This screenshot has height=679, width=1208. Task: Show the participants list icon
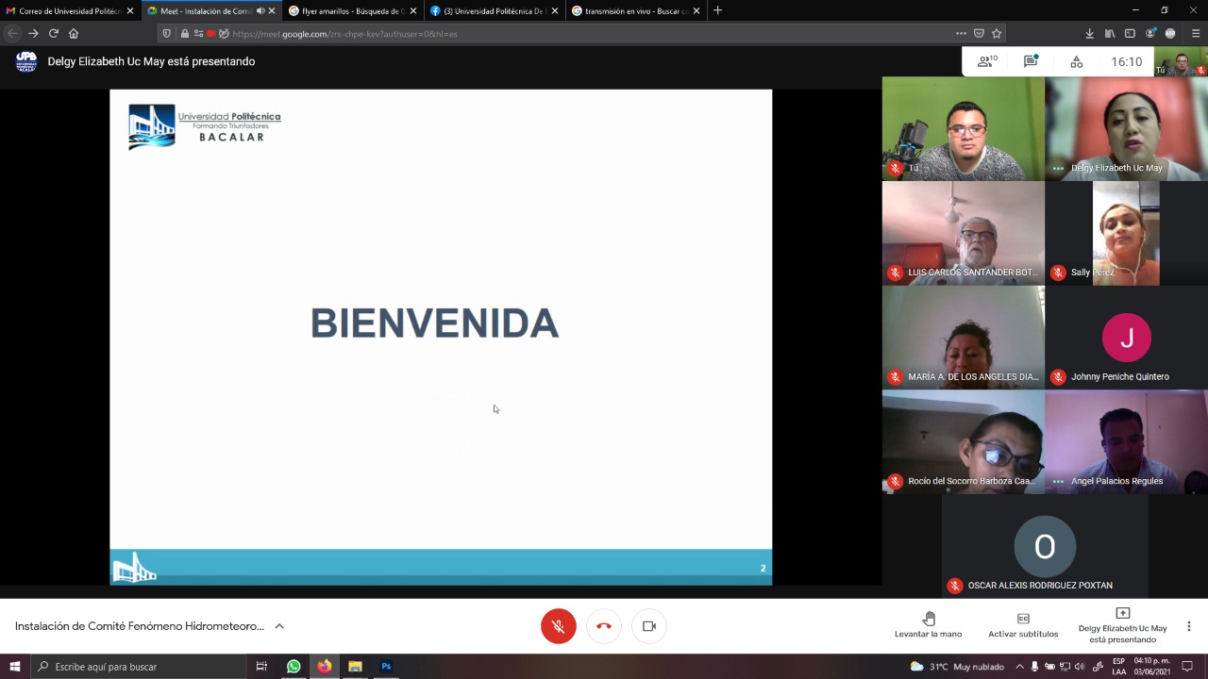(x=988, y=61)
